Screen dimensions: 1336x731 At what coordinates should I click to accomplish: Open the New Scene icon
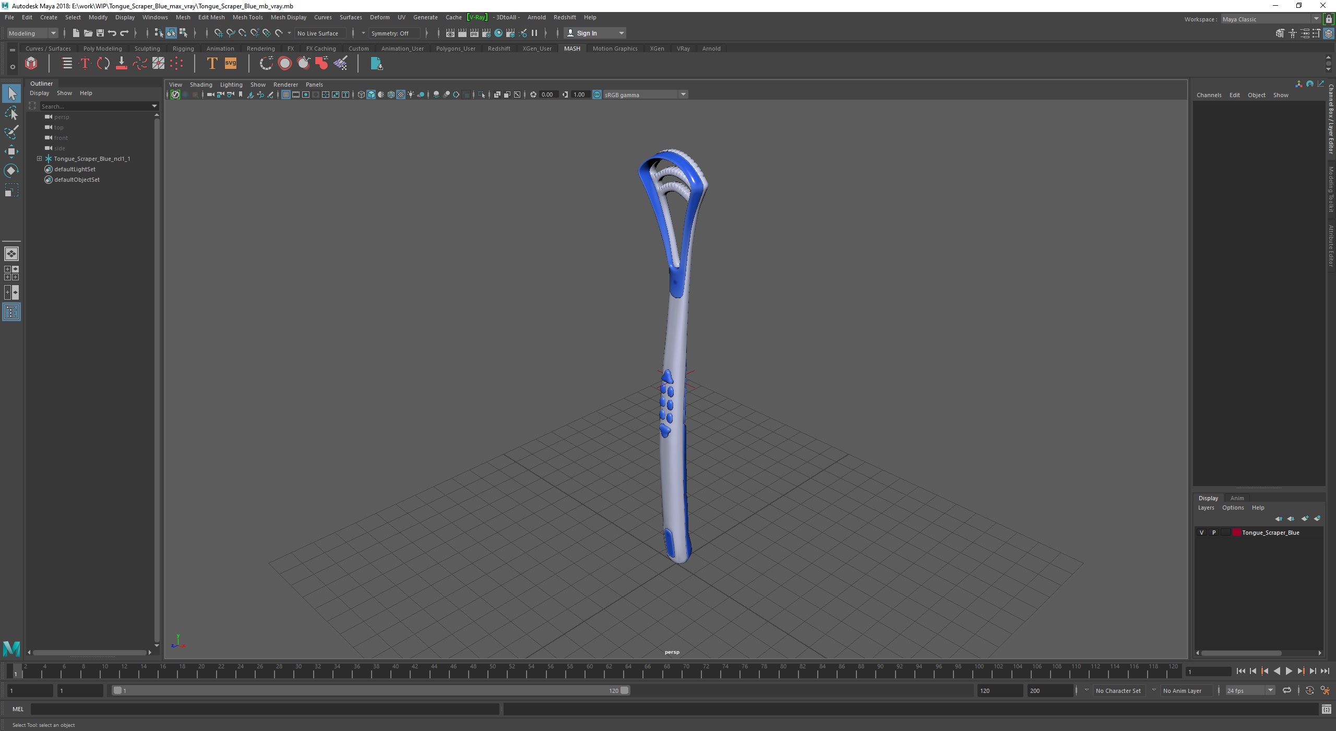[x=76, y=33]
